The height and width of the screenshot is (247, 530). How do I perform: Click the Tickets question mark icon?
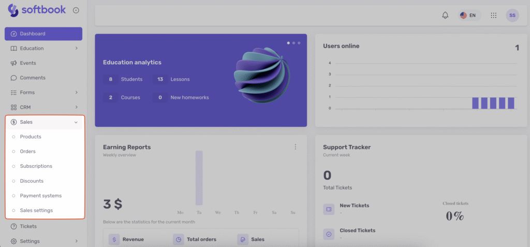(x=13, y=226)
